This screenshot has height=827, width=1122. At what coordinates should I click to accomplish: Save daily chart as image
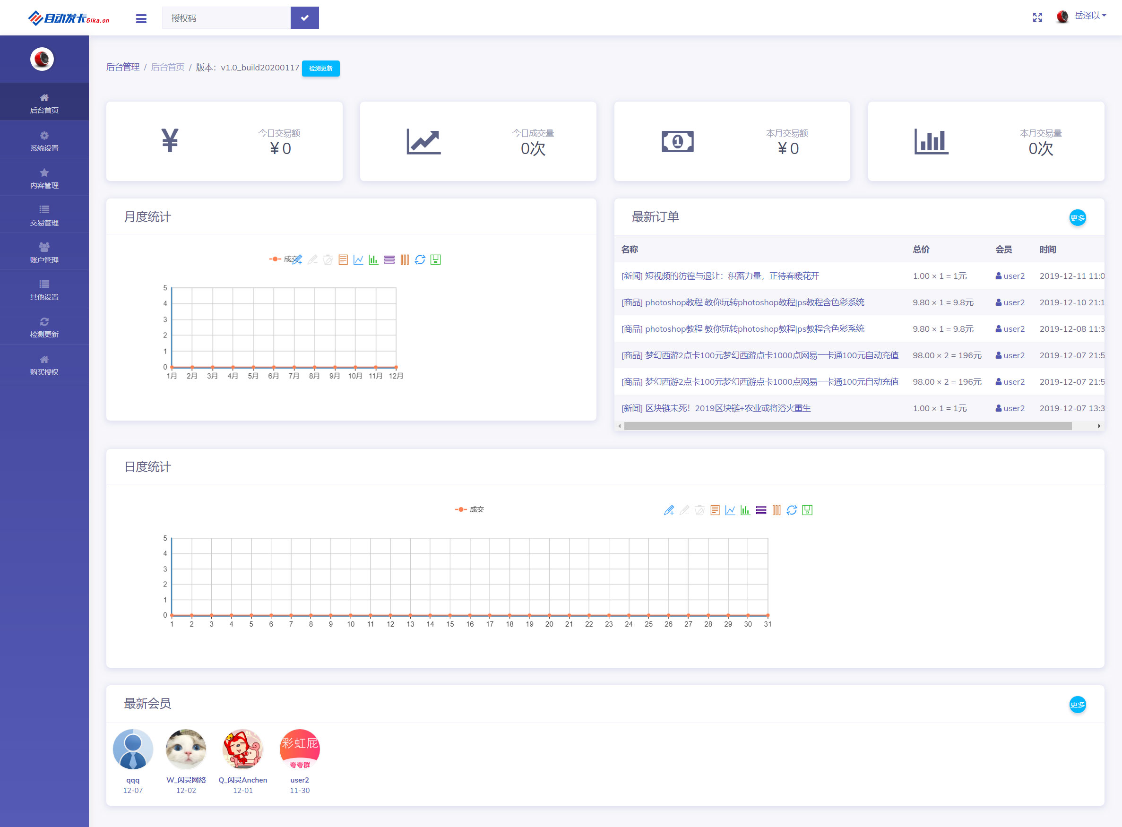807,510
